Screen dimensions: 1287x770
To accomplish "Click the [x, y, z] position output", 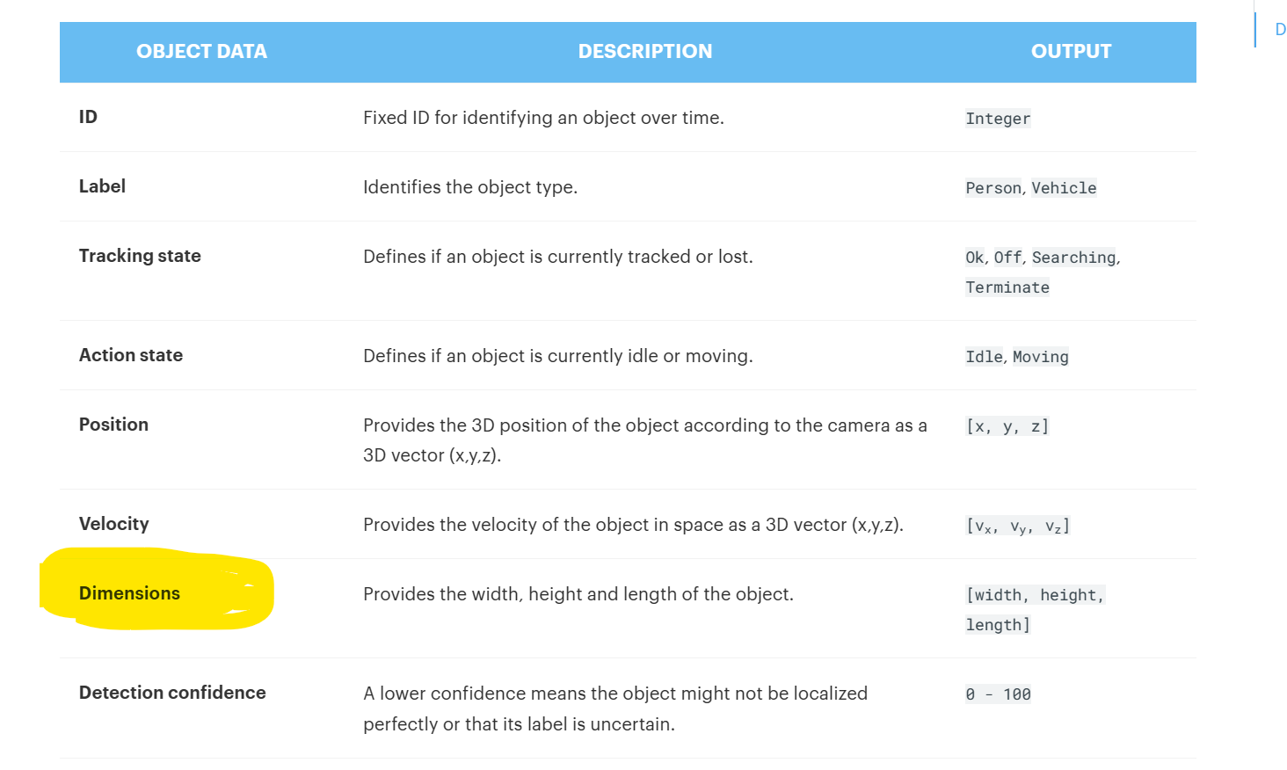I will click(x=1007, y=426).
